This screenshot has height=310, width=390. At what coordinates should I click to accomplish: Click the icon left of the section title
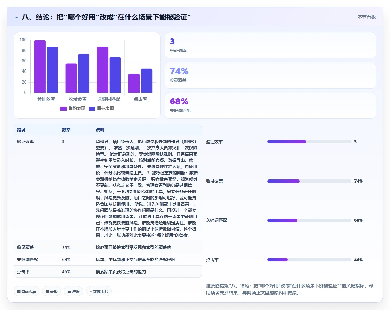pyautogui.click(x=16, y=17)
